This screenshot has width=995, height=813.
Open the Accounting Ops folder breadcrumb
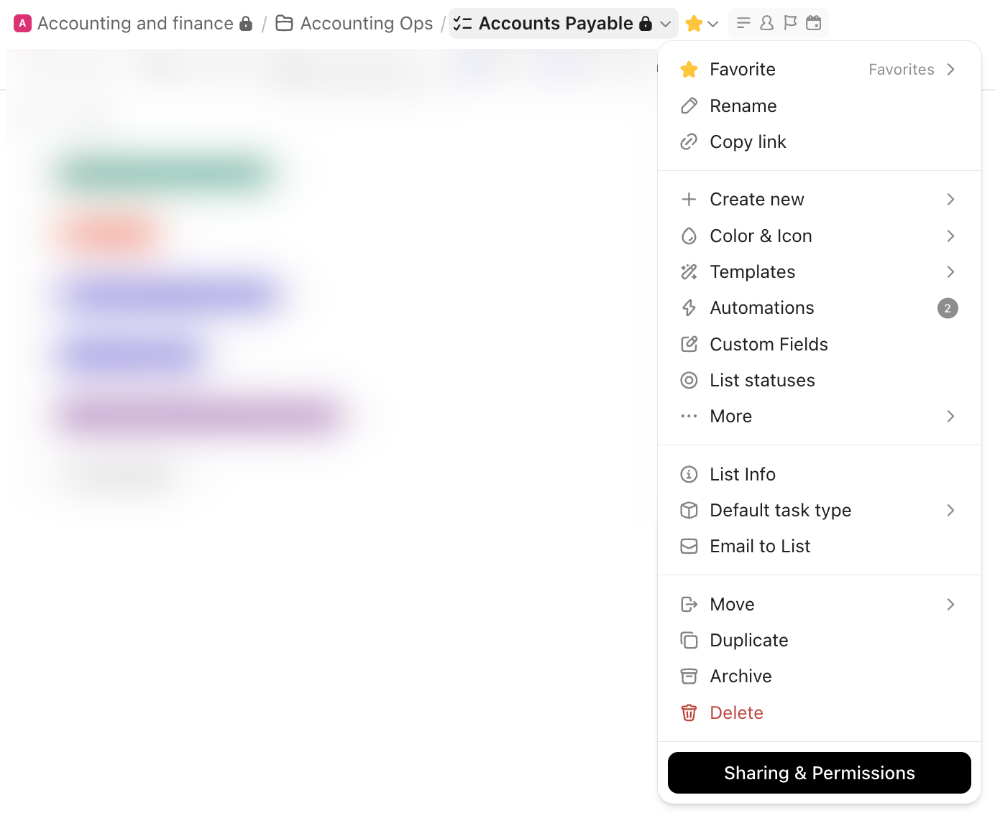point(367,22)
